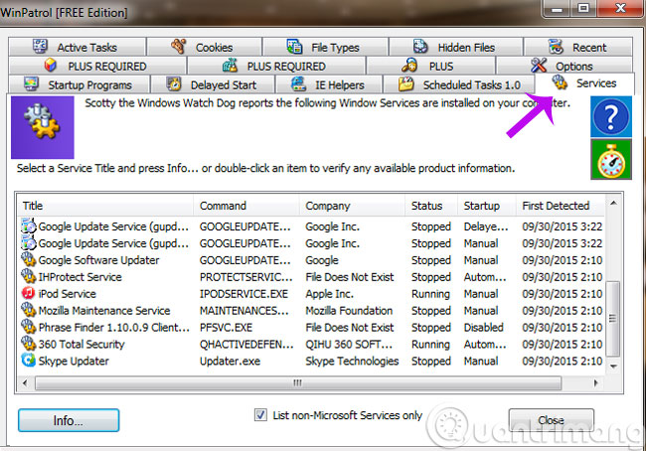Switch to the Delayed Start tab
The height and width of the screenshot is (451, 646).
[213, 84]
